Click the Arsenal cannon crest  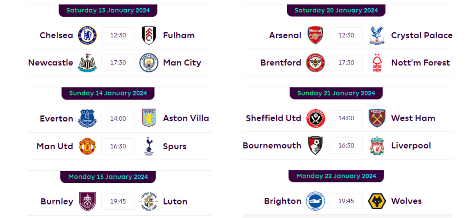tap(315, 35)
